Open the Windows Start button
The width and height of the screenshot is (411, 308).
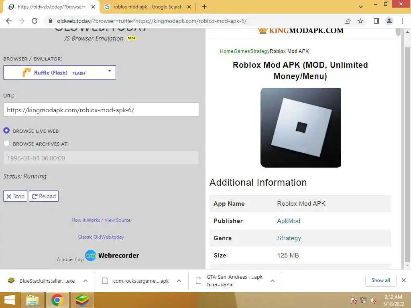coord(10,300)
